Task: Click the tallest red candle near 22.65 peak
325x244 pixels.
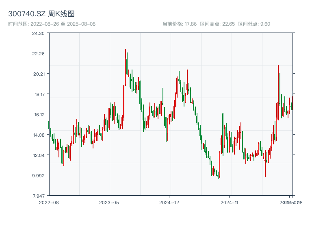Action: (x=126, y=67)
